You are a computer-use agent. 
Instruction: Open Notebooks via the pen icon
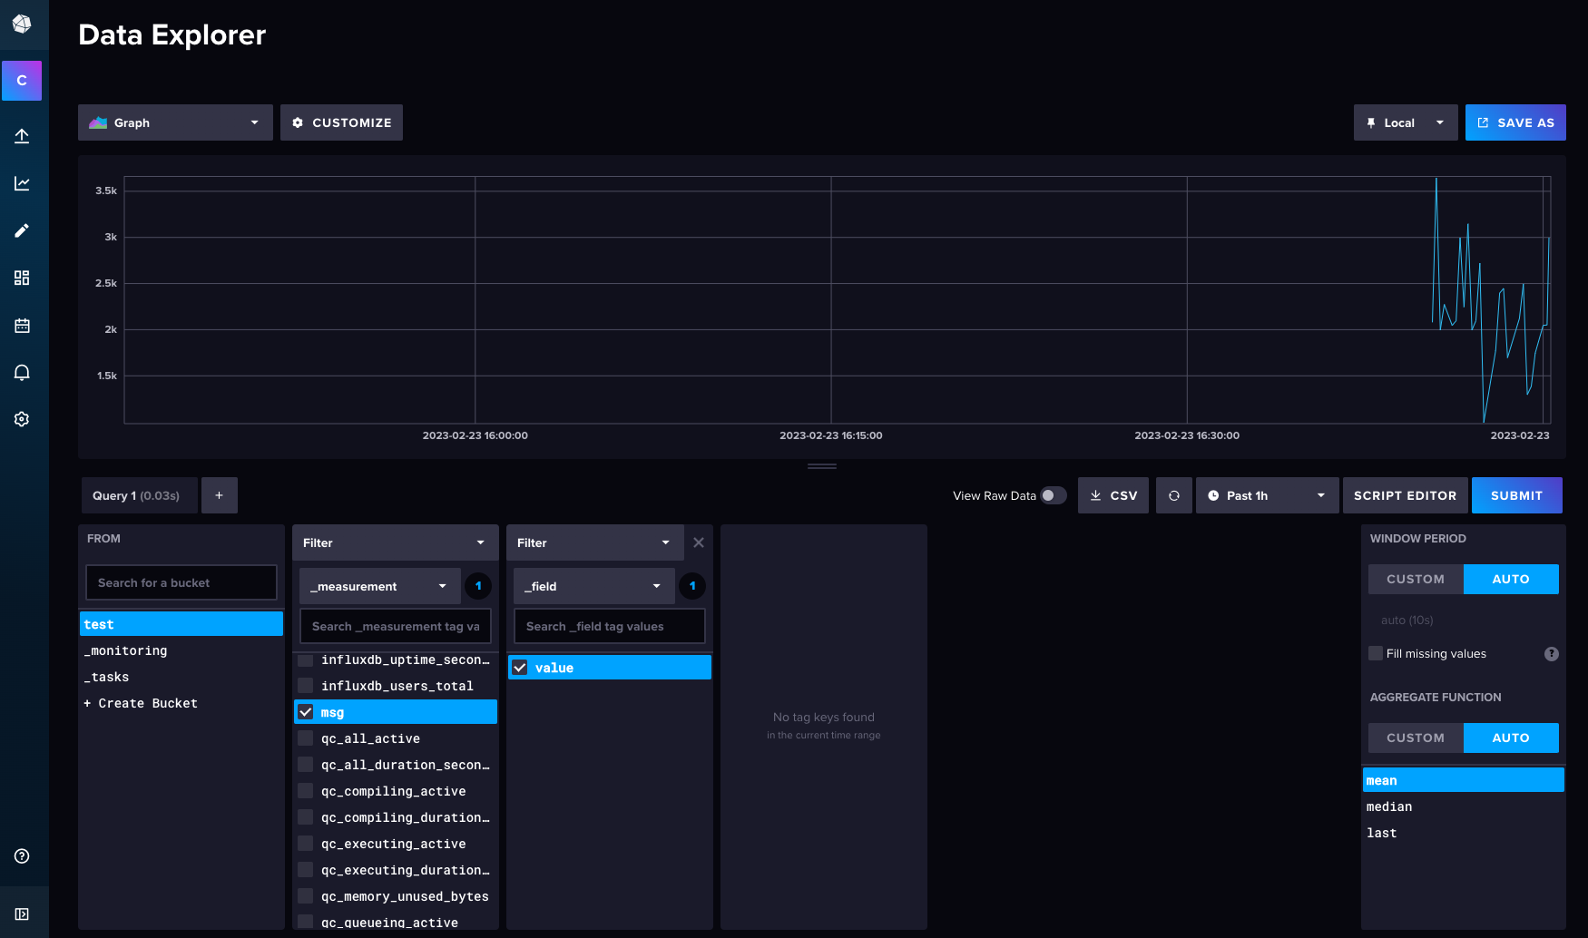[x=22, y=230]
